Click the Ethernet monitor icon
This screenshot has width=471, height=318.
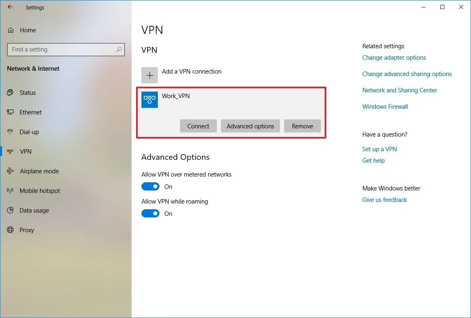coord(11,112)
